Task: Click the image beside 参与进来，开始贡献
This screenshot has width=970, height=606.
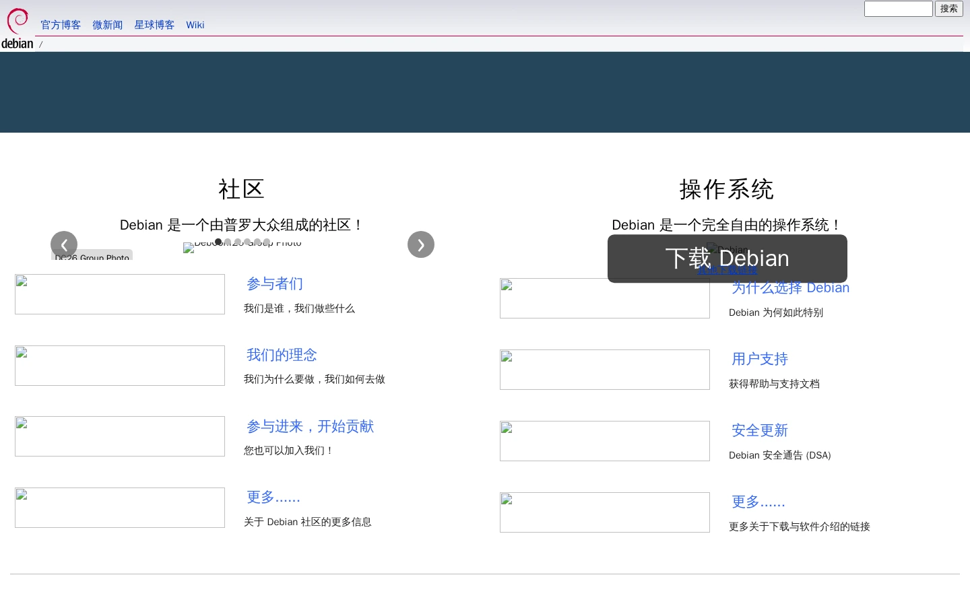Action: (x=120, y=436)
